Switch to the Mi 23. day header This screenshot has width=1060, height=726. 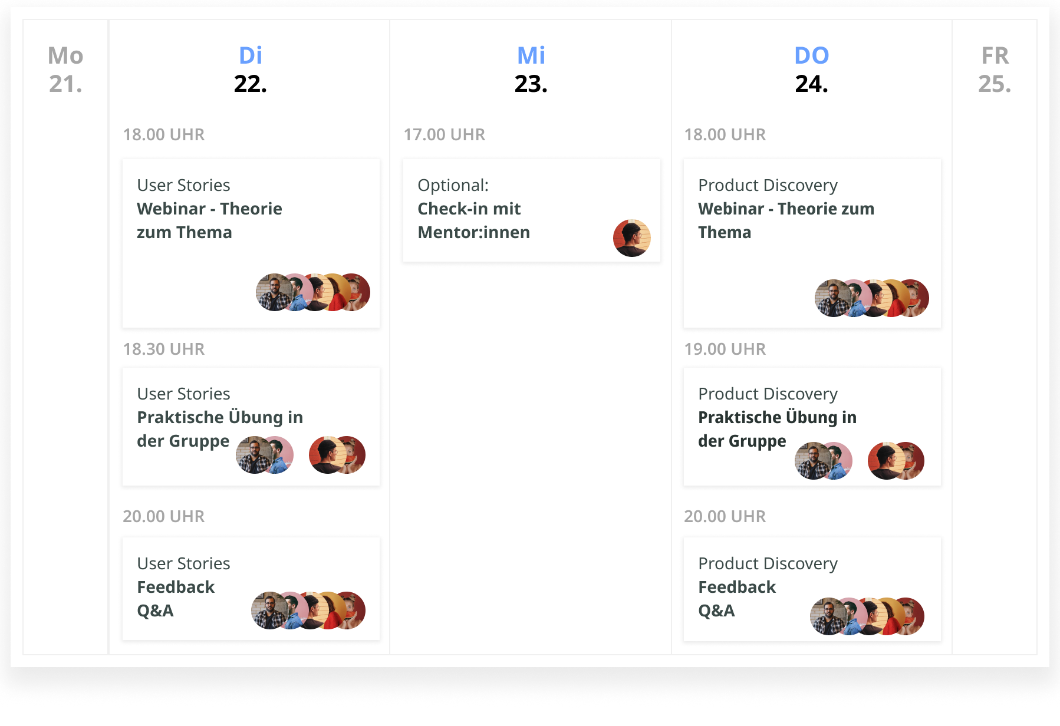[531, 70]
